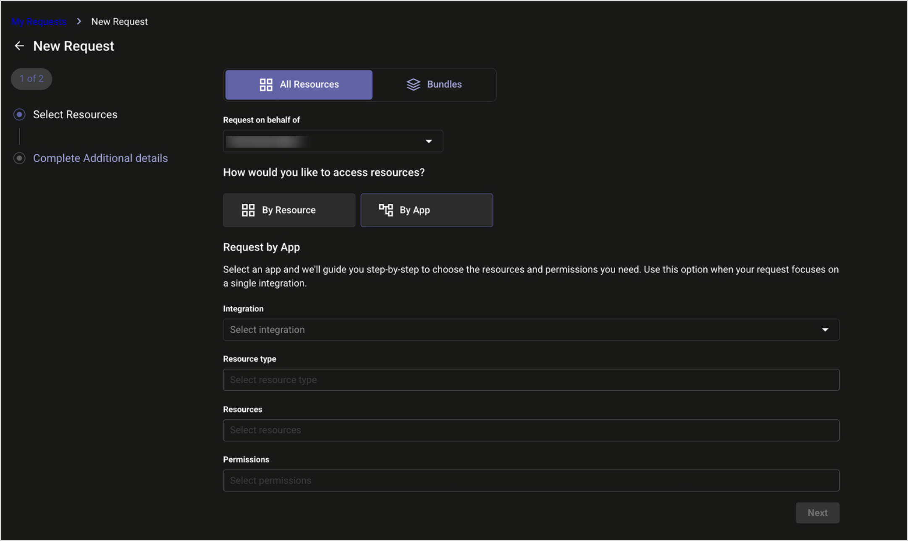Click the All Resources grid icon

266,85
